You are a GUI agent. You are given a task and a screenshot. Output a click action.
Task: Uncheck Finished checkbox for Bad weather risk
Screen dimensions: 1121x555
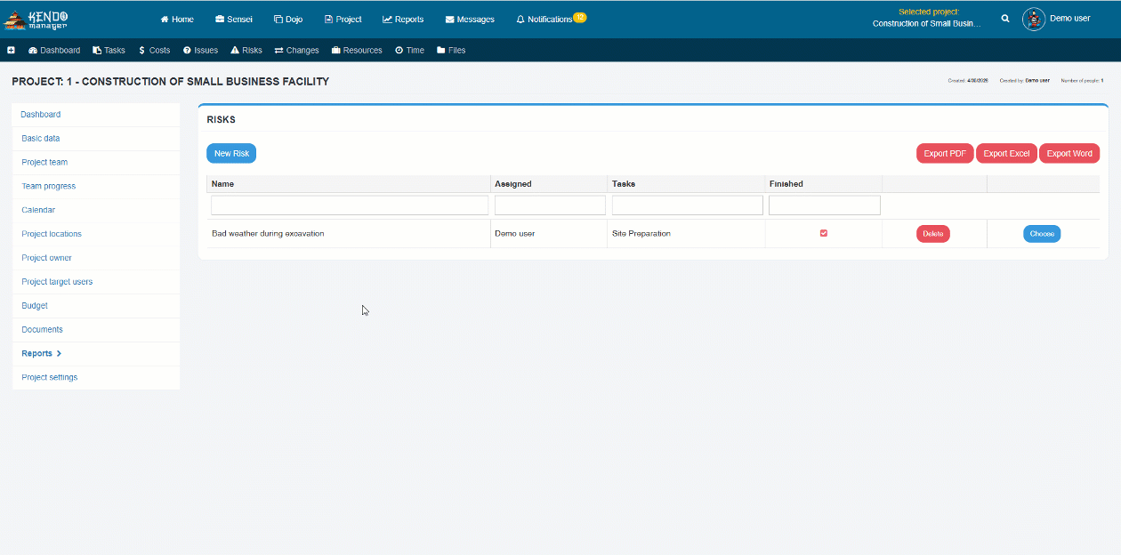(x=824, y=233)
